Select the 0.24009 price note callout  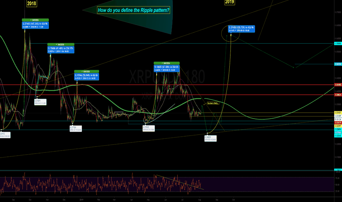click(211, 138)
